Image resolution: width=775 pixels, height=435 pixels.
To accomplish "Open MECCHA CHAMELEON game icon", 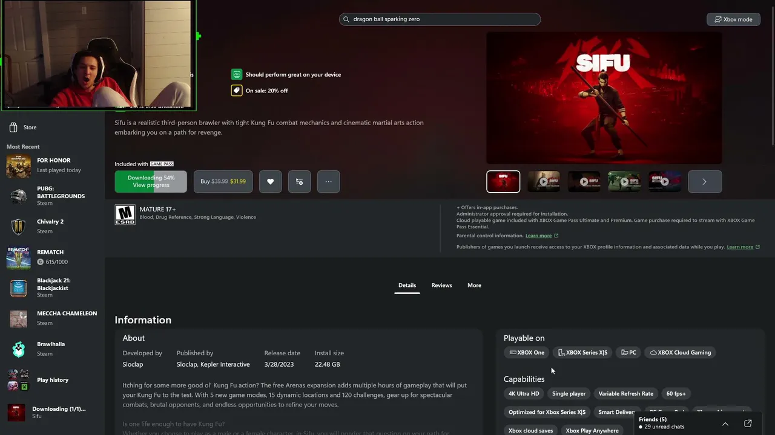I will [x=19, y=318].
